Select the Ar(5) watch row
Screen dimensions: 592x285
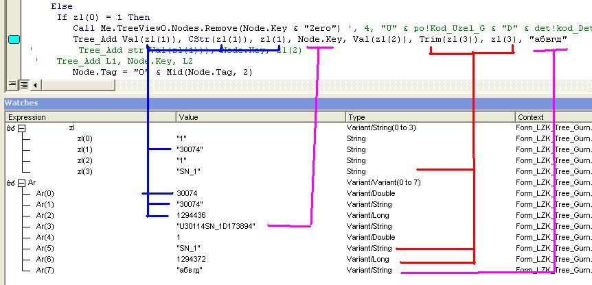[298, 248]
